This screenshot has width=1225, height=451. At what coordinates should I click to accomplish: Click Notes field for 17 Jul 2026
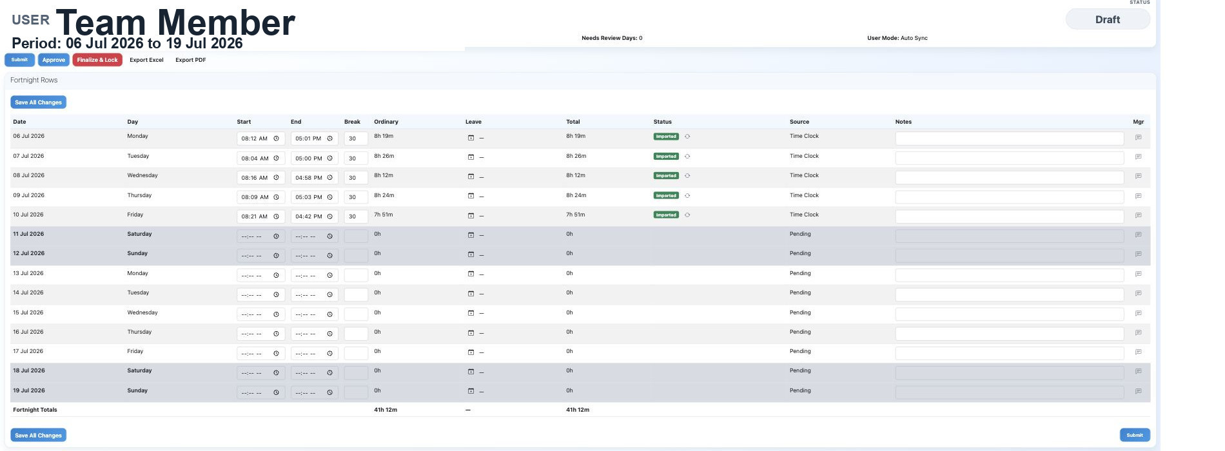click(x=1010, y=353)
